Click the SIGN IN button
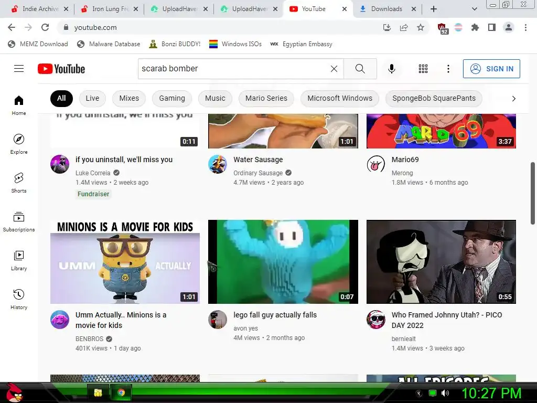 coord(491,69)
